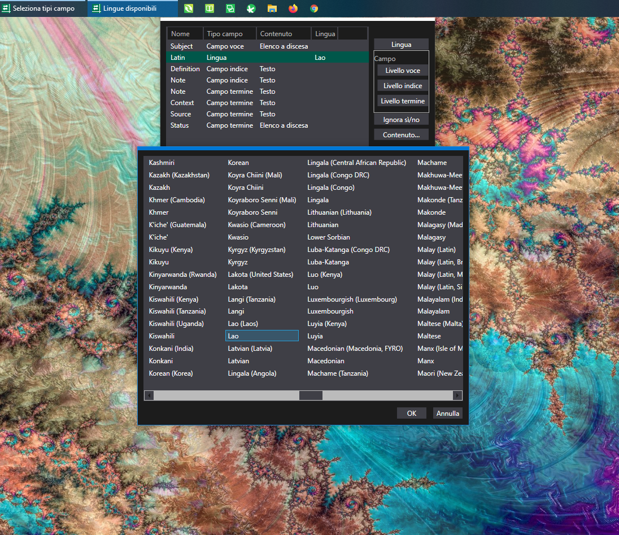Click the Lingua button in field window
This screenshot has height=535, width=619.
coord(401,45)
